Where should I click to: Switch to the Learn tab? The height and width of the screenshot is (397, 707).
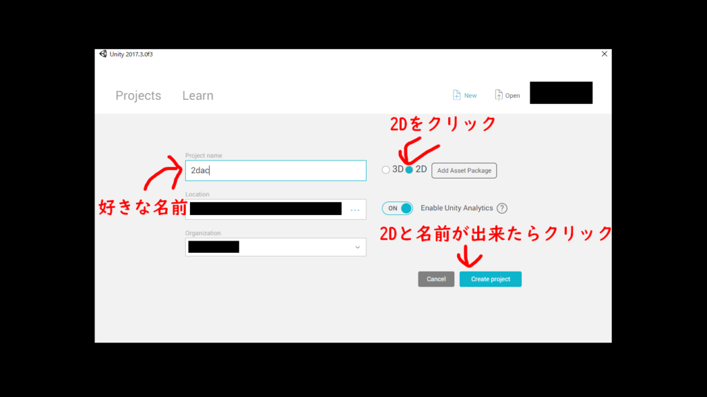(x=197, y=96)
